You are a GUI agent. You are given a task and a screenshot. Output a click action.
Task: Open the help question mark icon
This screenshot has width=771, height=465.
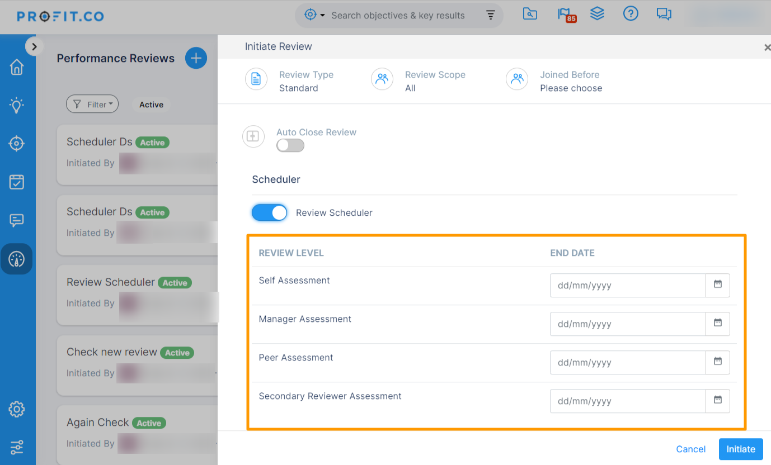(x=631, y=15)
